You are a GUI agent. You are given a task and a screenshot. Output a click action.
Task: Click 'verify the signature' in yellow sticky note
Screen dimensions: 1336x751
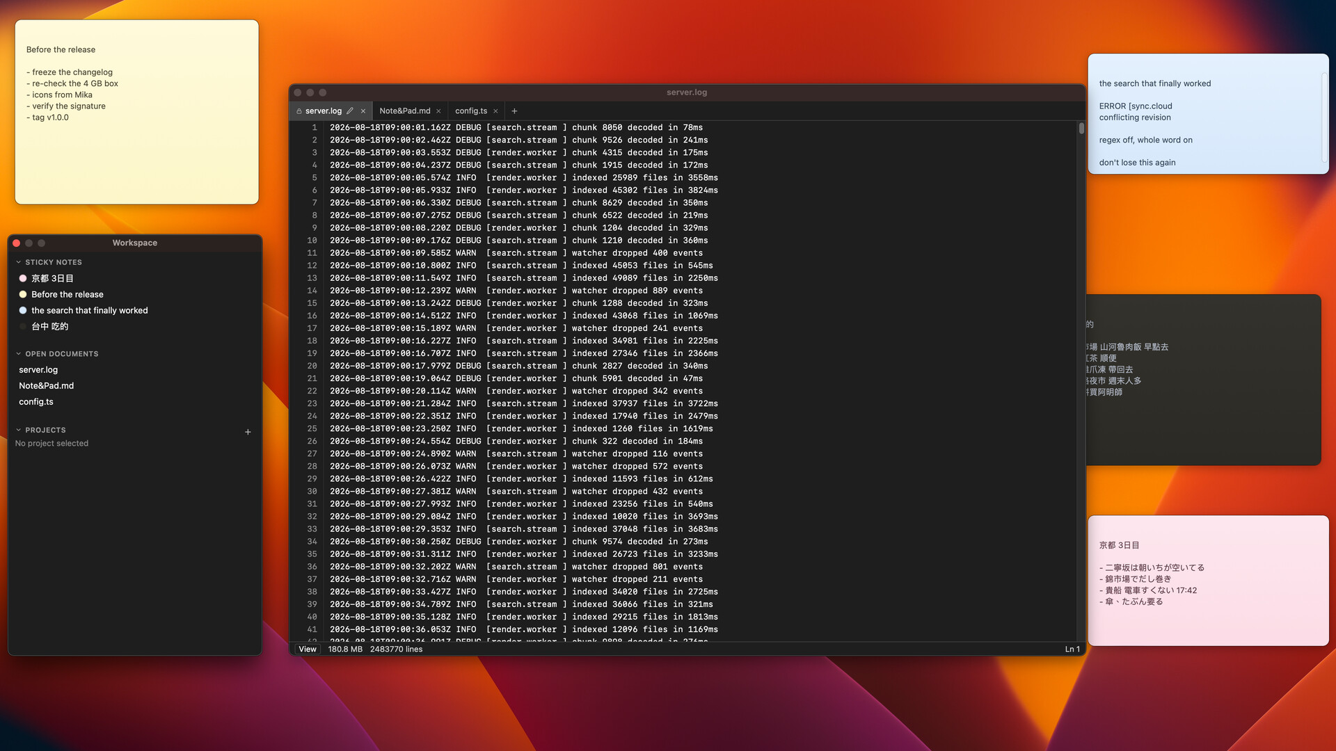pyautogui.click(x=66, y=106)
